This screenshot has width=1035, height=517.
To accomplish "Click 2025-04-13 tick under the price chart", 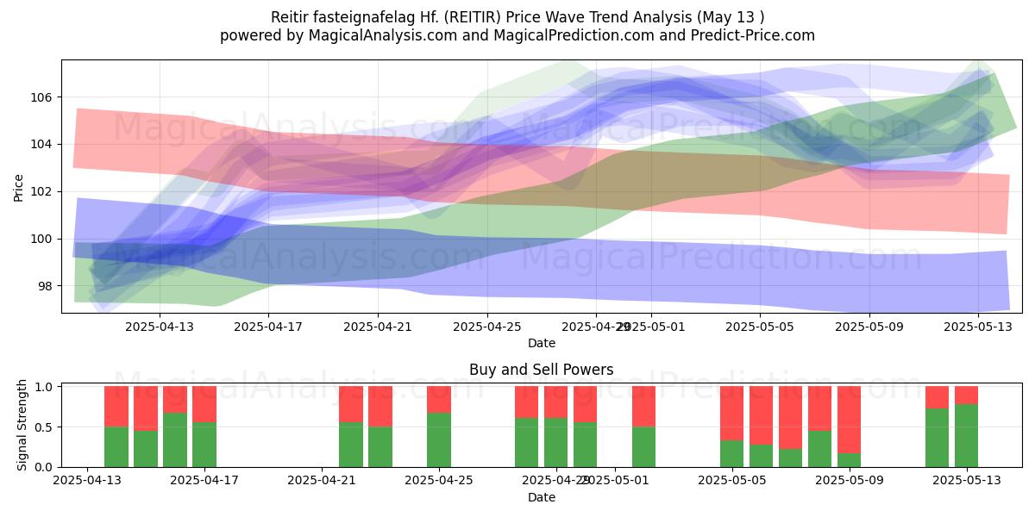I will coord(159,327).
